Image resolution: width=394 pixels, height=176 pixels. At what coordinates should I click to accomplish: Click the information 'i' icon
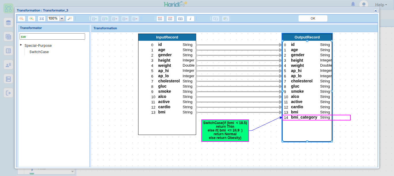pyautogui.click(x=190, y=18)
